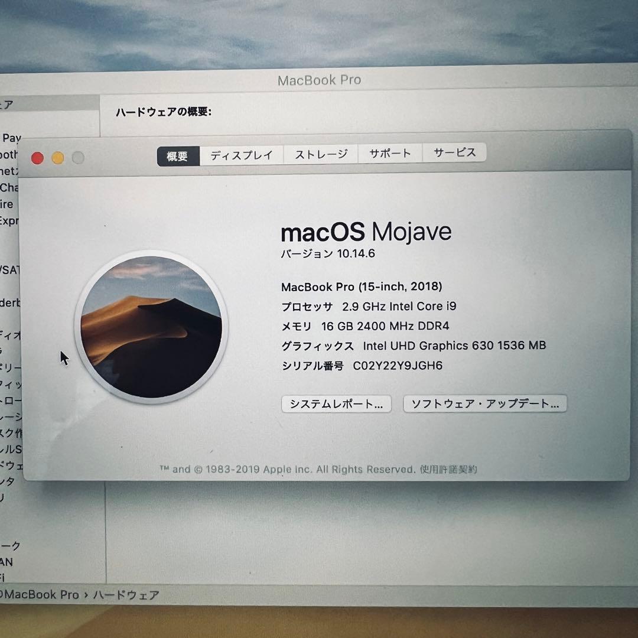Viewport: 638px width, 638px height.
Task: Launch ソフトウェア・アップデート
Action: tap(484, 403)
